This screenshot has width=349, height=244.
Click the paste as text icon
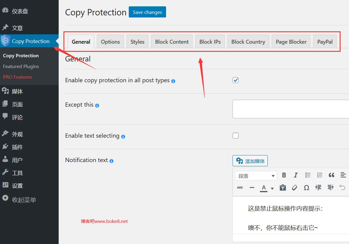283,188
